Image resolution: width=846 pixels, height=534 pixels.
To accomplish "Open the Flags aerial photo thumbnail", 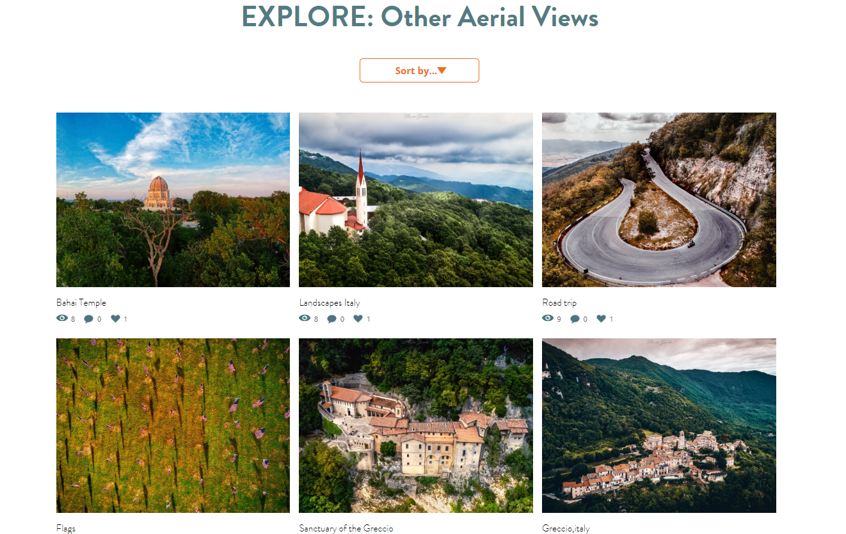I will point(173,425).
